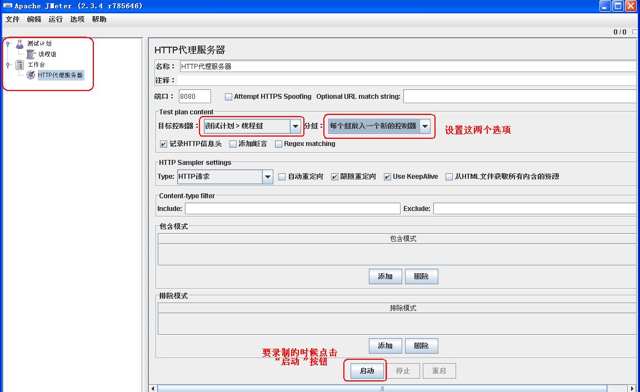This screenshot has height=392, width=640.
Task: Click the Test Plan flask icon
Action: click(x=20, y=43)
